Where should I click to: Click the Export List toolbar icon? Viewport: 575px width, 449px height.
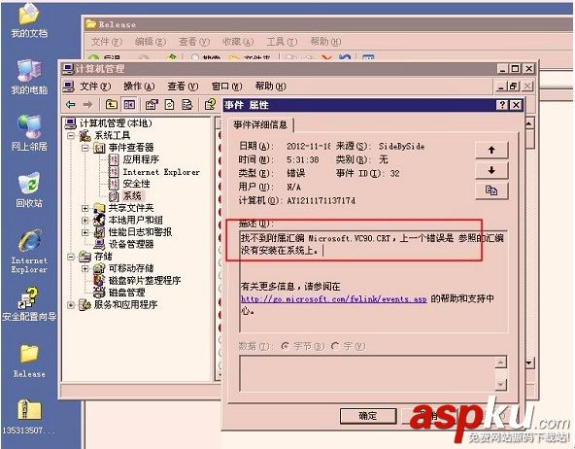(x=187, y=105)
